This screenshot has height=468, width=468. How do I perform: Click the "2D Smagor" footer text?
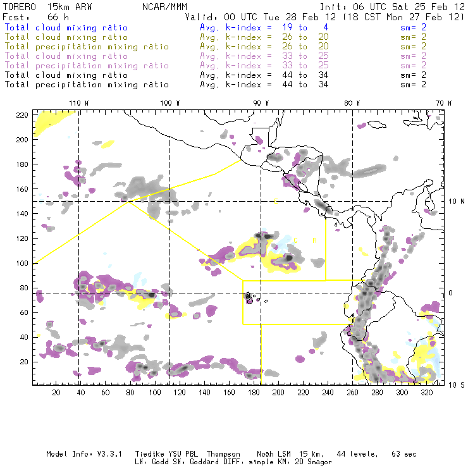click(314, 462)
